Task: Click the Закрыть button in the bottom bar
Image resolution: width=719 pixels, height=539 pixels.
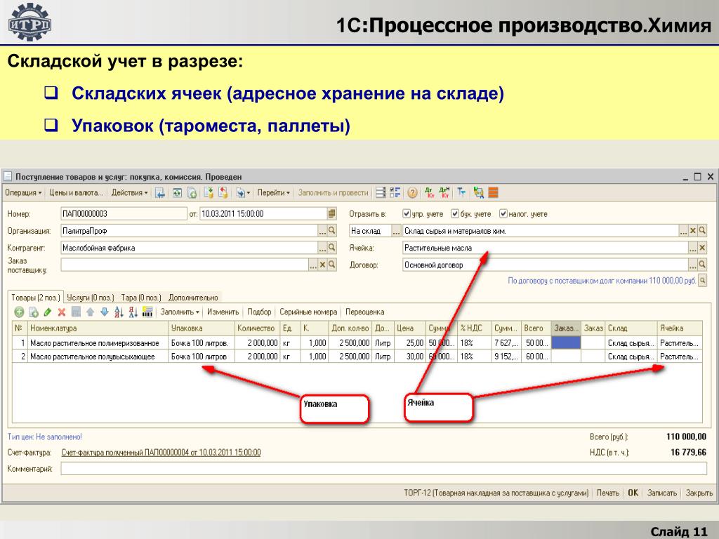Action: click(x=699, y=493)
